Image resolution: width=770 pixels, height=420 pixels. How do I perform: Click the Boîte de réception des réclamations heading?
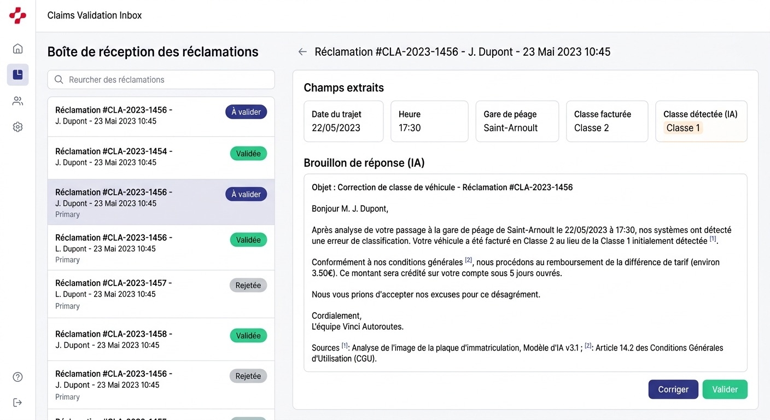click(153, 52)
